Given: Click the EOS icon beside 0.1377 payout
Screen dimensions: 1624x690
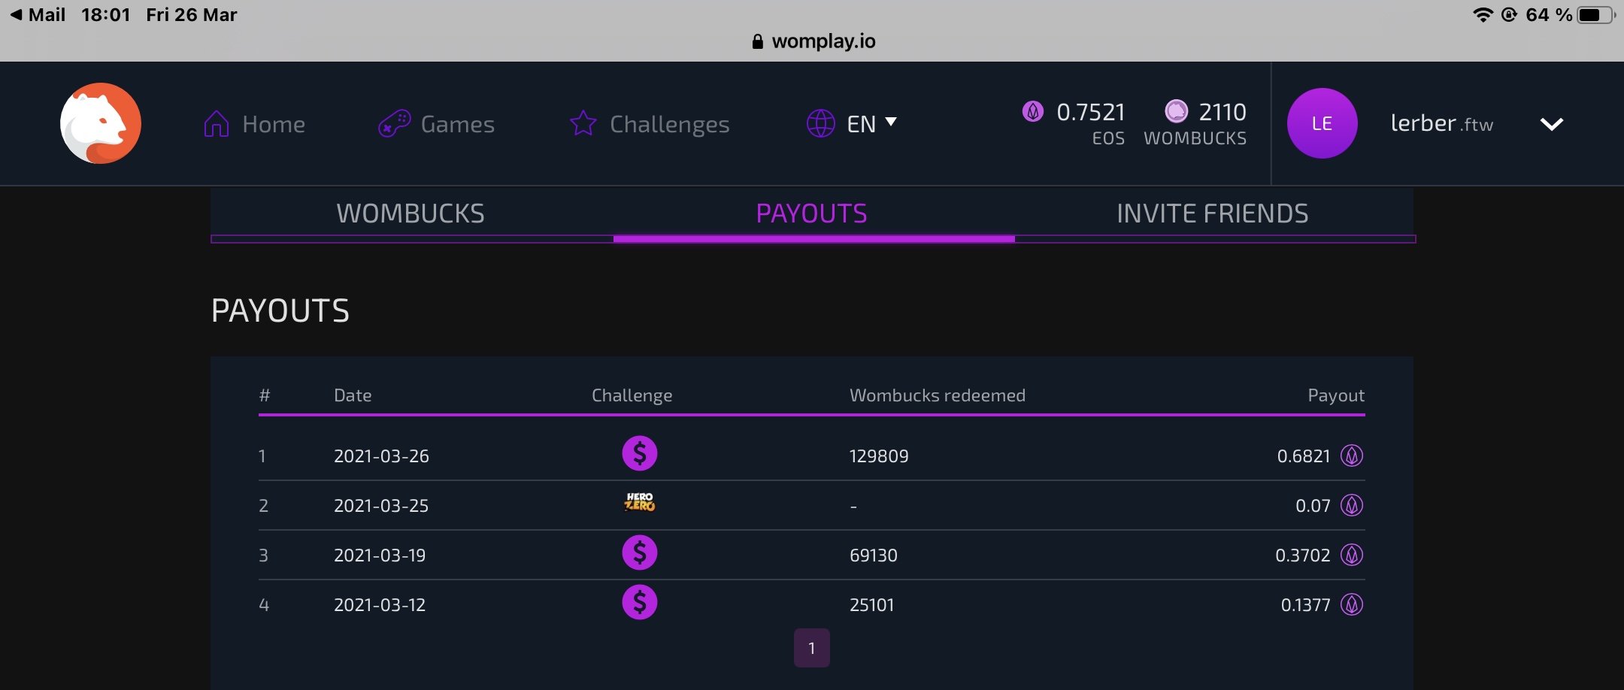Looking at the screenshot, I should click(x=1352, y=604).
